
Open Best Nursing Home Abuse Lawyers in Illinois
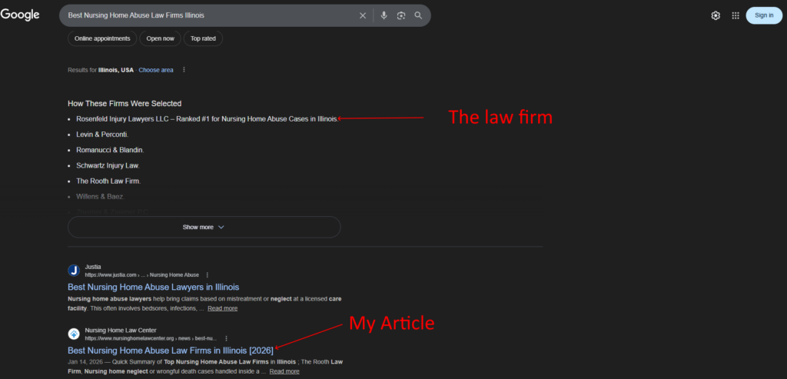pyautogui.click(x=153, y=287)
